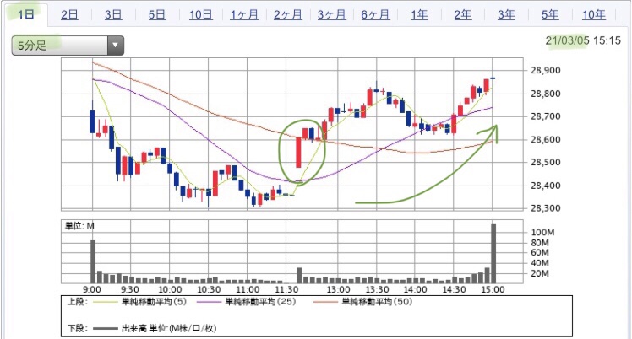This screenshot has width=632, height=339.
Task: Switch to the 2日 period tab
Action: pos(70,15)
